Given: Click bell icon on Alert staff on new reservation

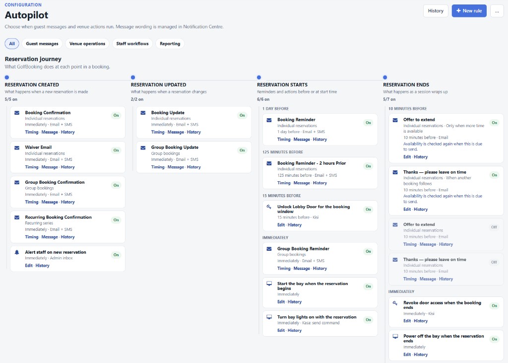Looking at the screenshot, I should [x=17, y=252].
